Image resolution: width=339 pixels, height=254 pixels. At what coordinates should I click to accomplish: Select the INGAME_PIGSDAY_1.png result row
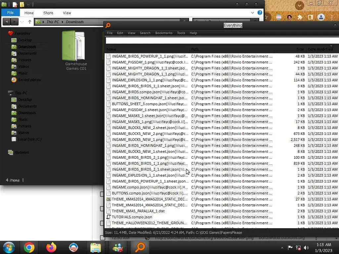pyautogui.click(x=221, y=62)
